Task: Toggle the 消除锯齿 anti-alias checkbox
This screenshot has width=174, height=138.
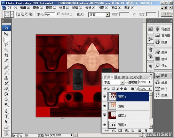Action: (x=59, y=14)
